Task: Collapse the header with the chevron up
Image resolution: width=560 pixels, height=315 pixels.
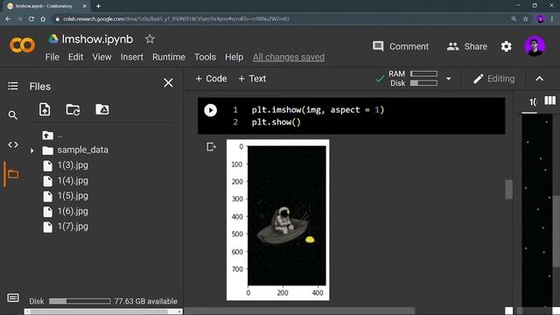Action: point(539,79)
